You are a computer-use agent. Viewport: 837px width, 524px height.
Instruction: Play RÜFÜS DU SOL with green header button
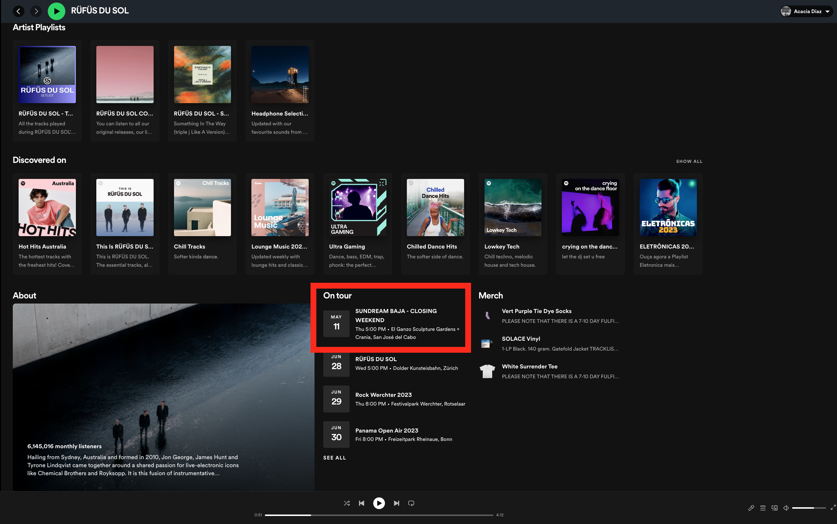(56, 11)
